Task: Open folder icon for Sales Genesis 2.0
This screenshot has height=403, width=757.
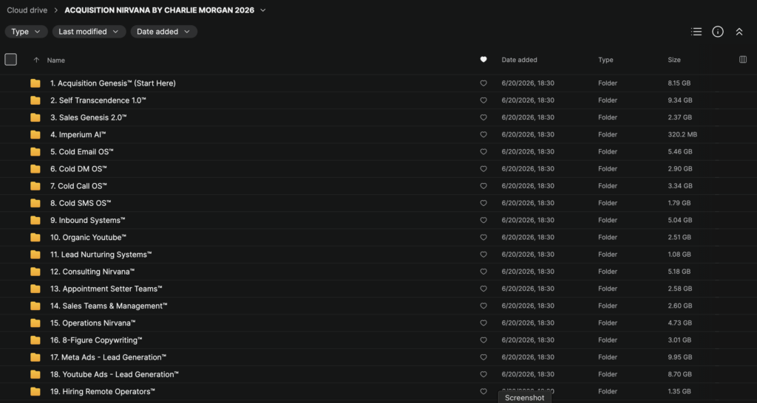Action: 35,117
